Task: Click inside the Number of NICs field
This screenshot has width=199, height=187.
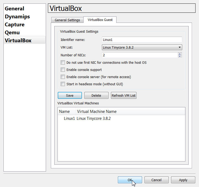Action: (x=140, y=55)
